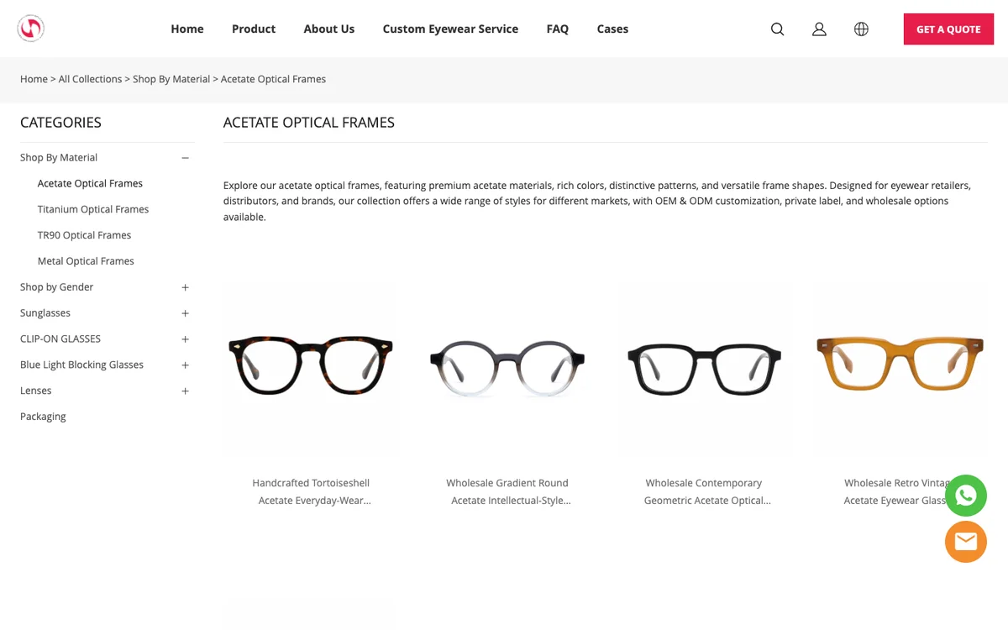Image resolution: width=1008 pixels, height=630 pixels.
Task: Open Product menu
Action: click(x=254, y=29)
